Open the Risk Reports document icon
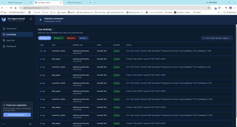Viewport: 237px width, 127px height. click(x=4, y=46)
